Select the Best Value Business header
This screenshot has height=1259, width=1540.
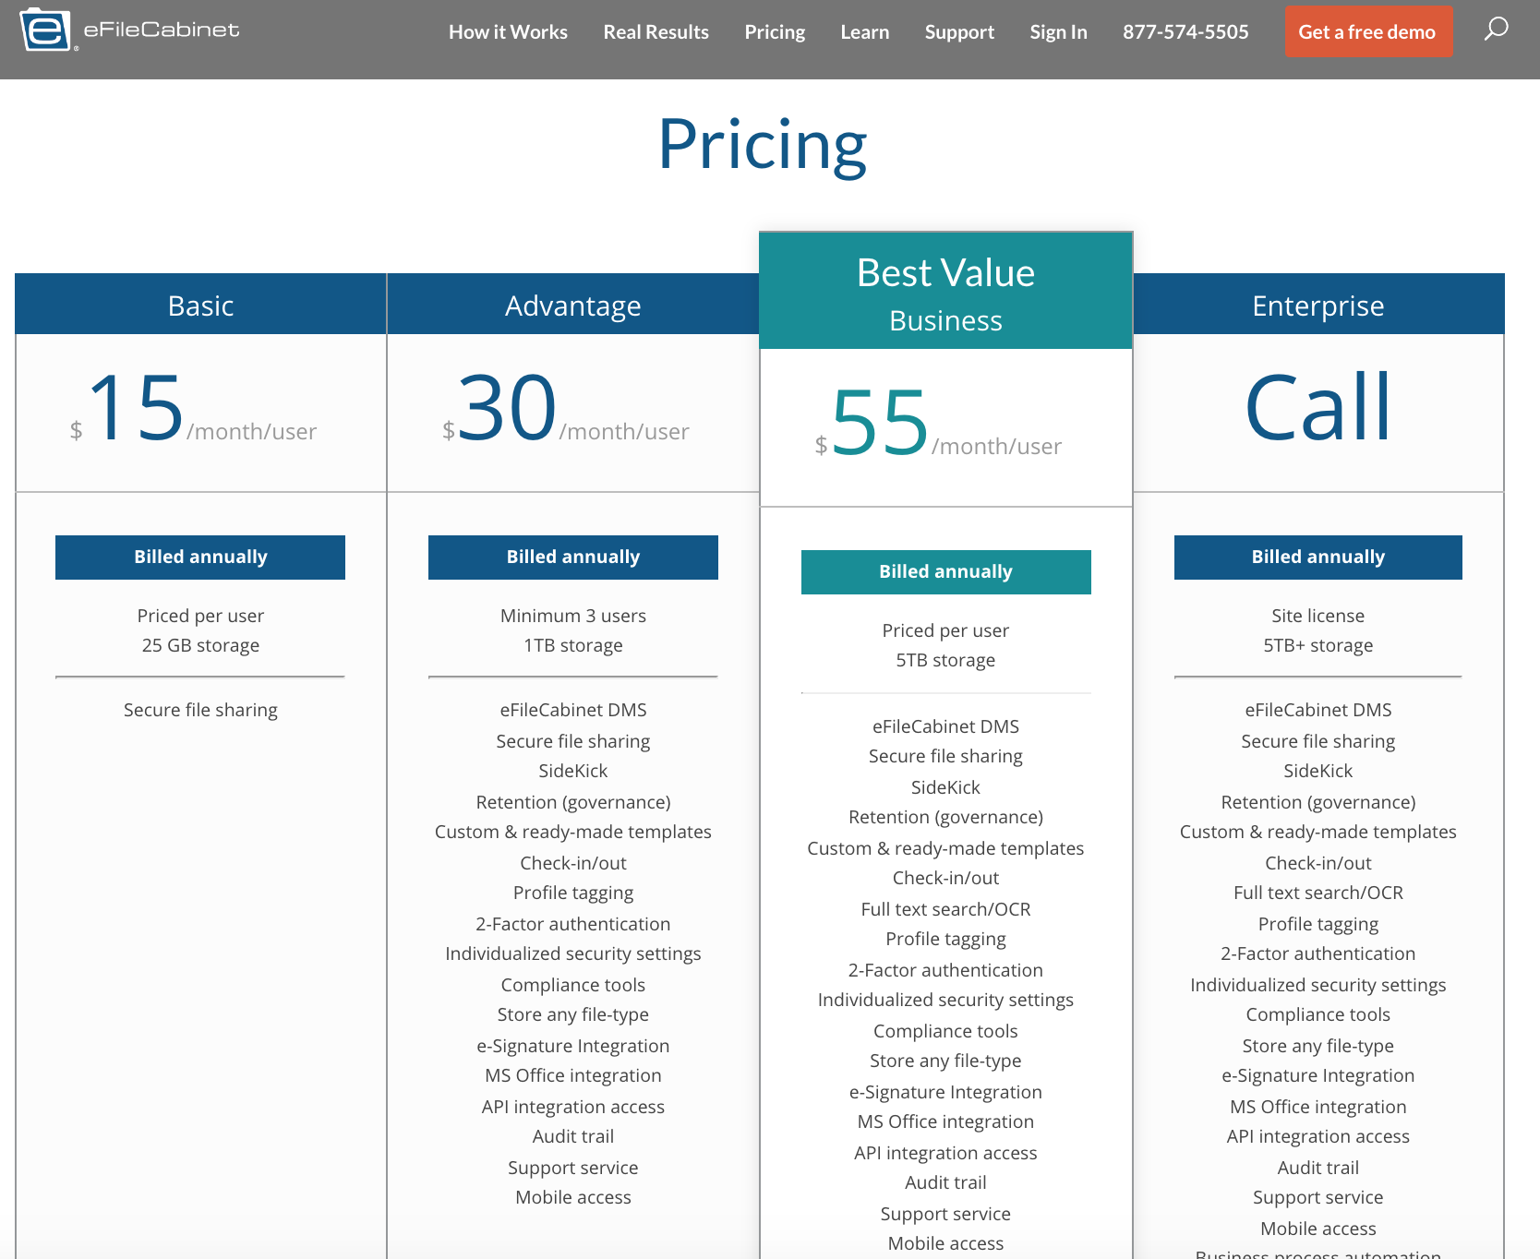pos(945,292)
